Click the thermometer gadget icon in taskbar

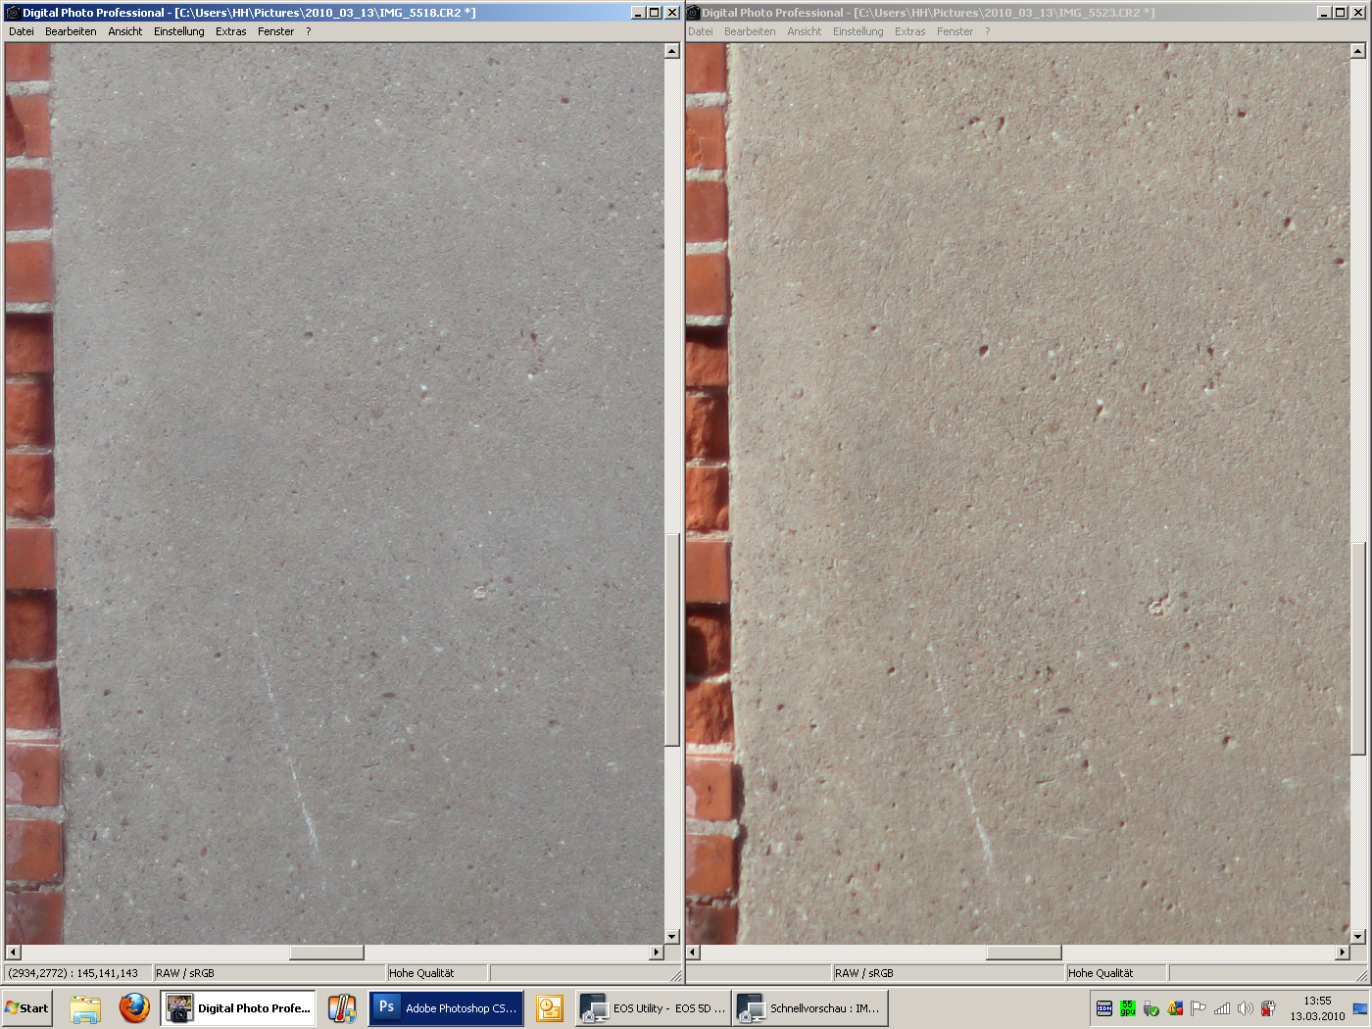pos(341,1007)
